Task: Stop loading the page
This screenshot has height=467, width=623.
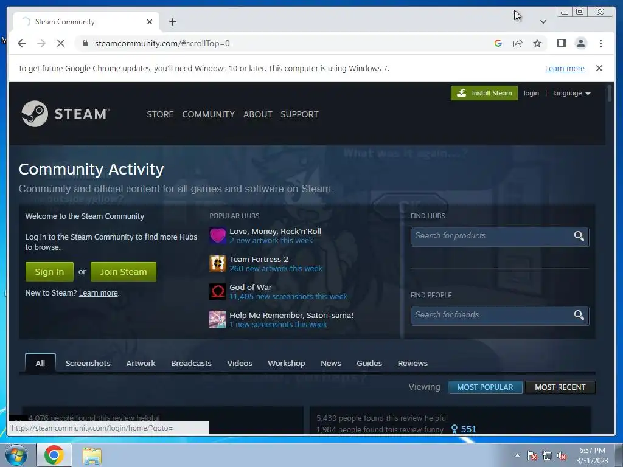Action: tap(60, 43)
